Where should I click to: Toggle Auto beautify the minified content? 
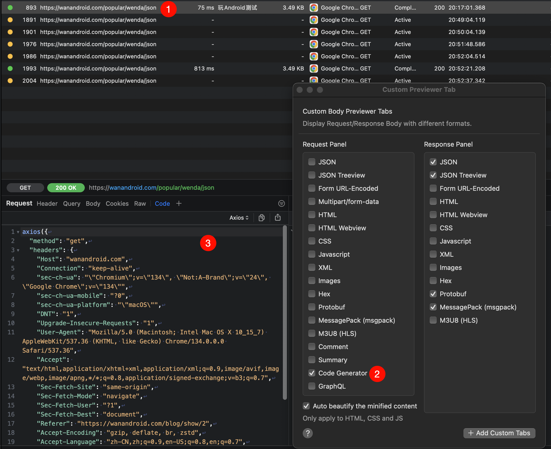coord(306,406)
